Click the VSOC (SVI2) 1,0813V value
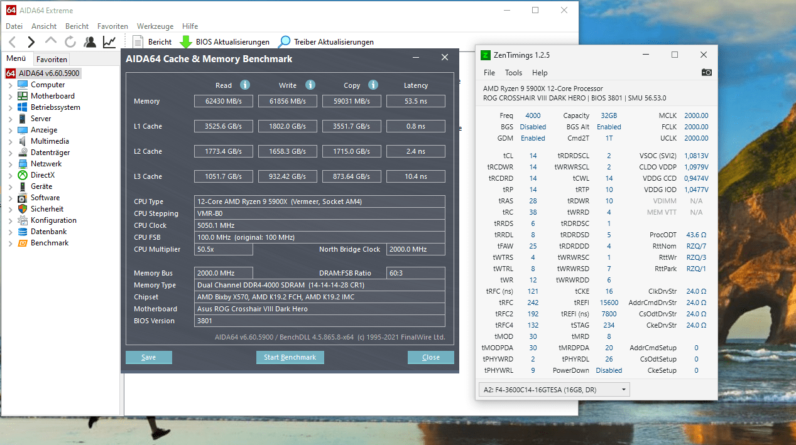Image resolution: width=796 pixels, height=445 pixels. click(x=696, y=156)
